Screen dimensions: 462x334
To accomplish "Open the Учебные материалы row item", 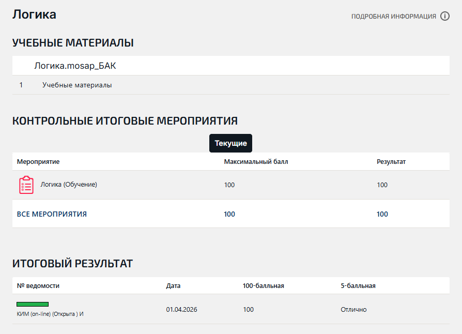I will (77, 85).
